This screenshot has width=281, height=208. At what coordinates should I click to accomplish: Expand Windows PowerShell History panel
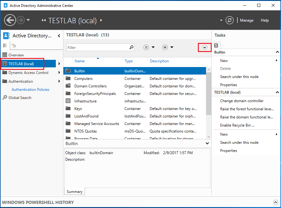(275, 202)
